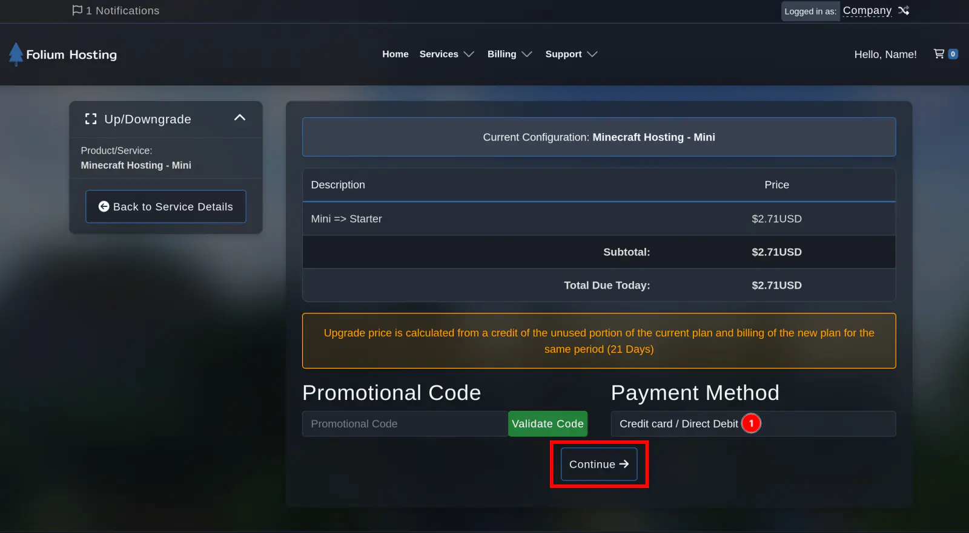Focus the Promotional Code input field

[405, 423]
